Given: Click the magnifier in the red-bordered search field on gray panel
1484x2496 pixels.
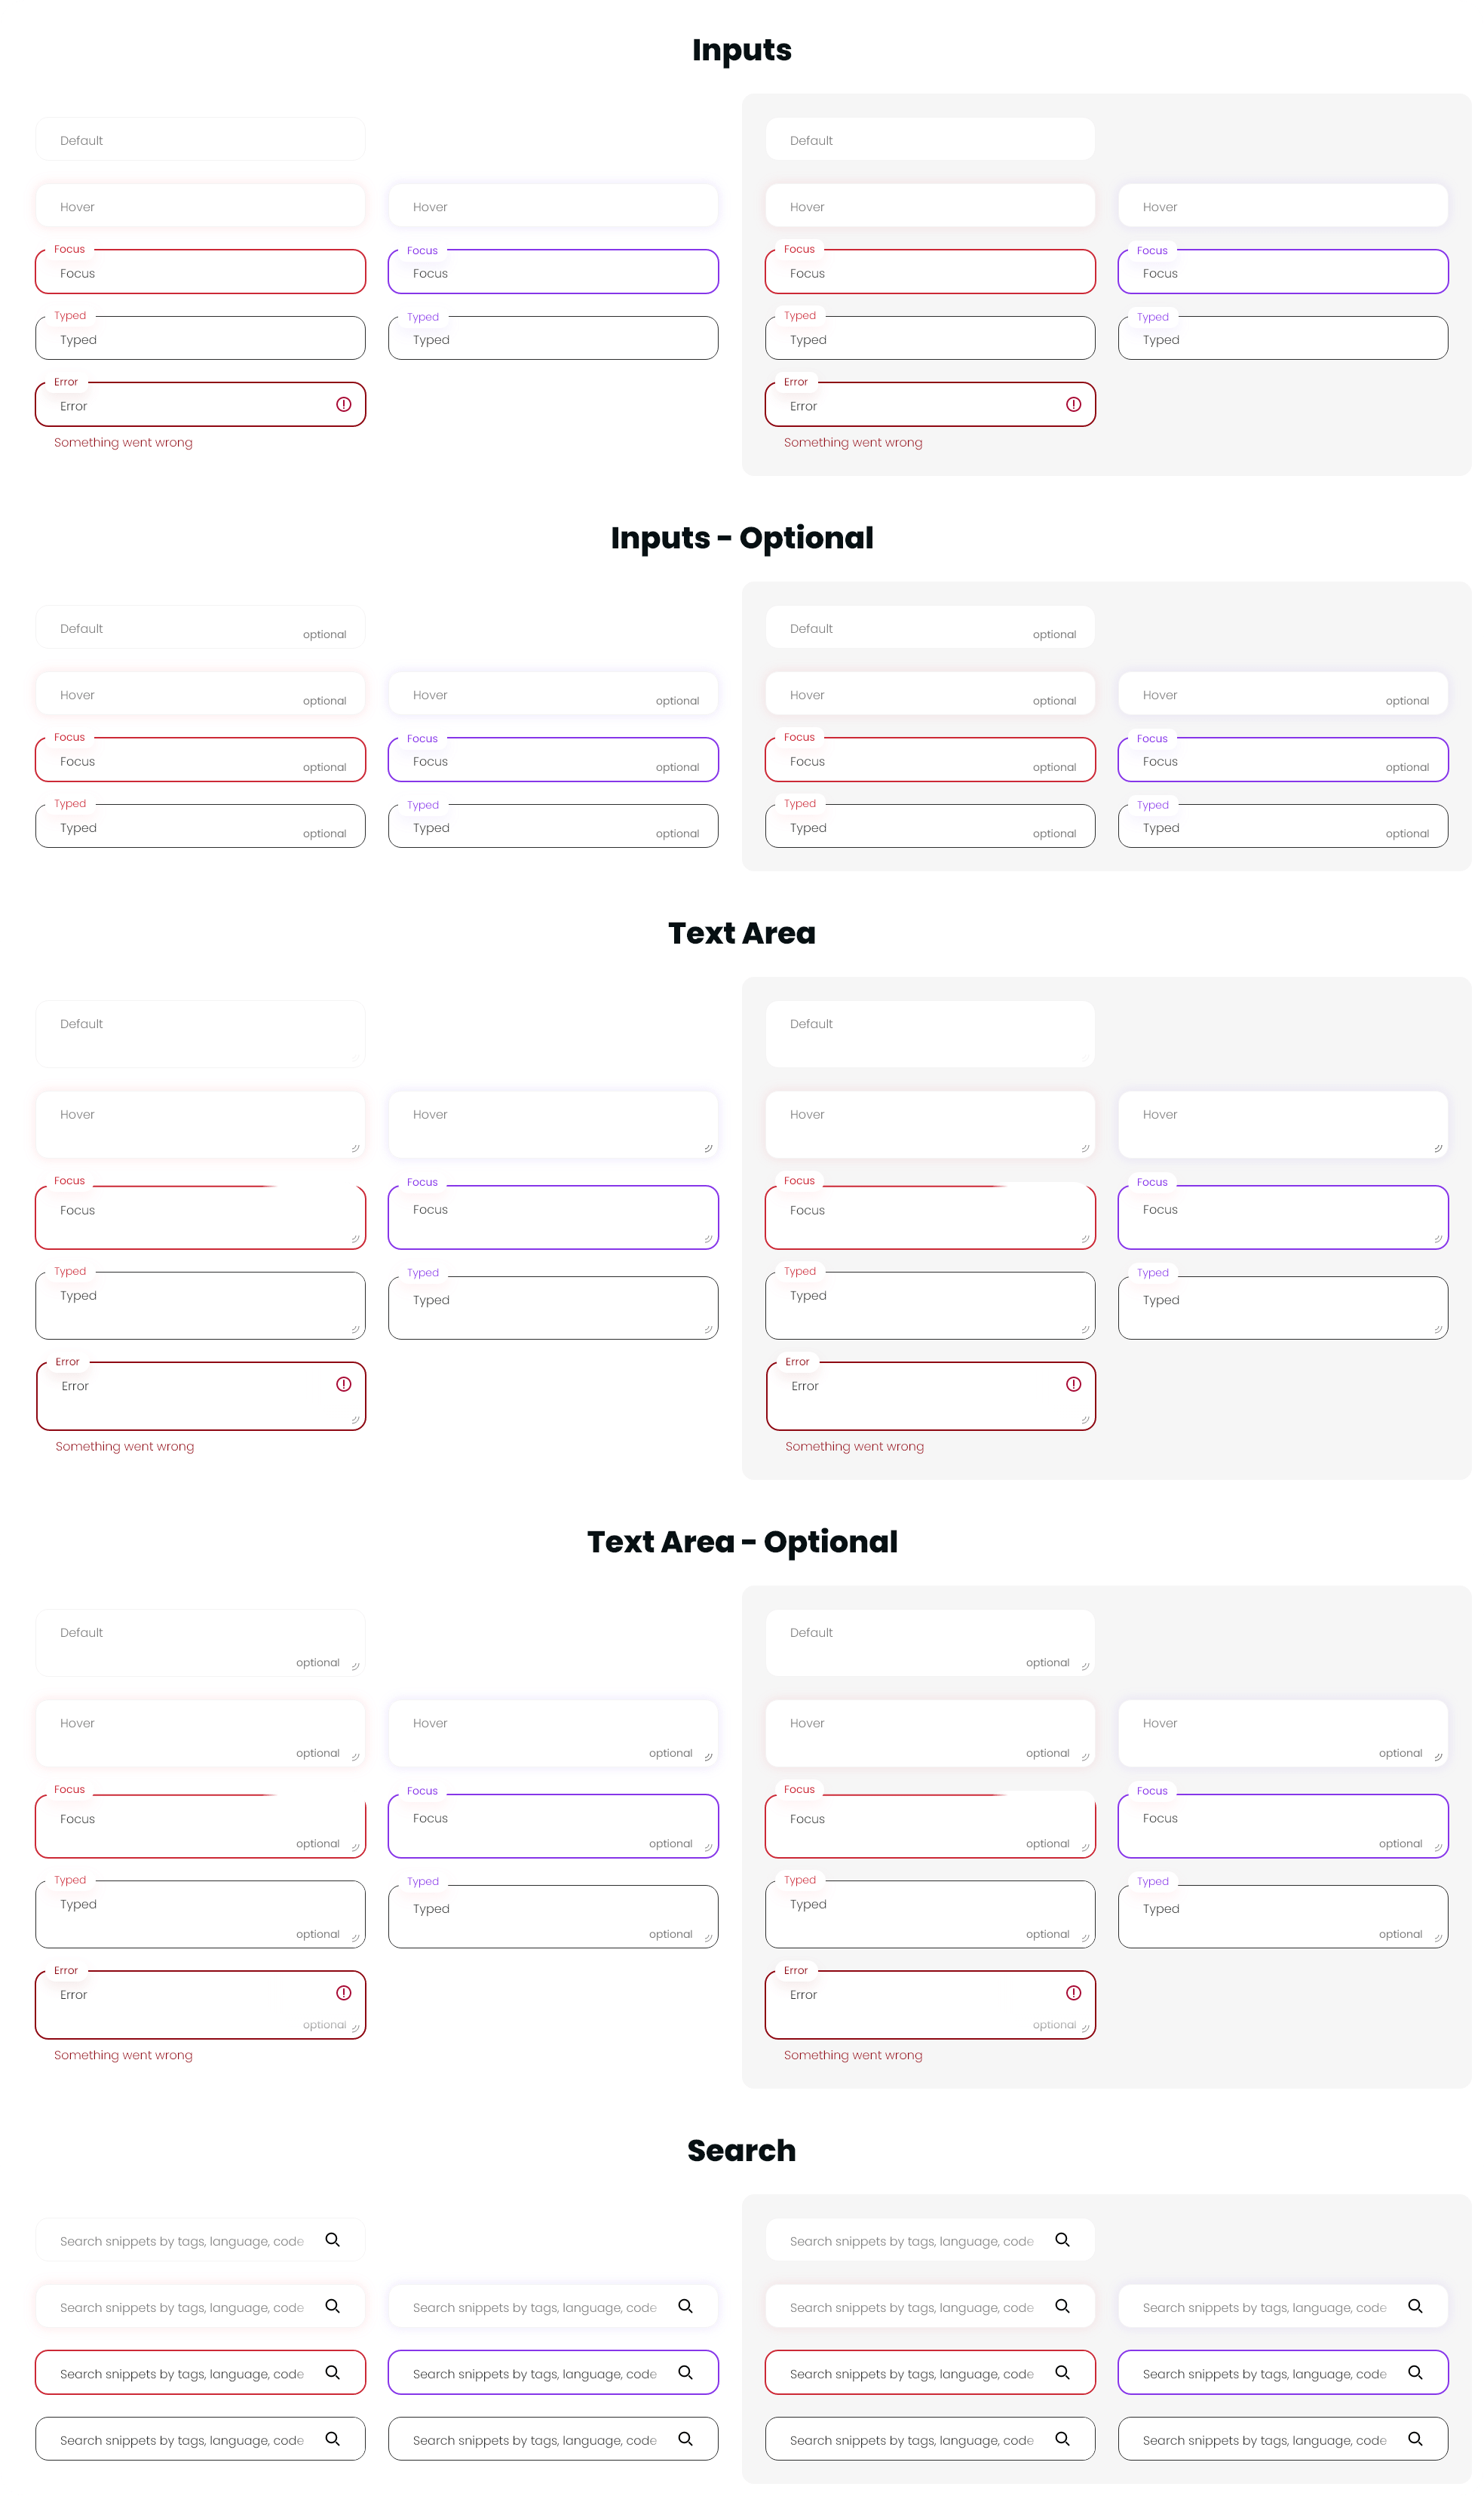Looking at the screenshot, I should [x=1062, y=2371].
